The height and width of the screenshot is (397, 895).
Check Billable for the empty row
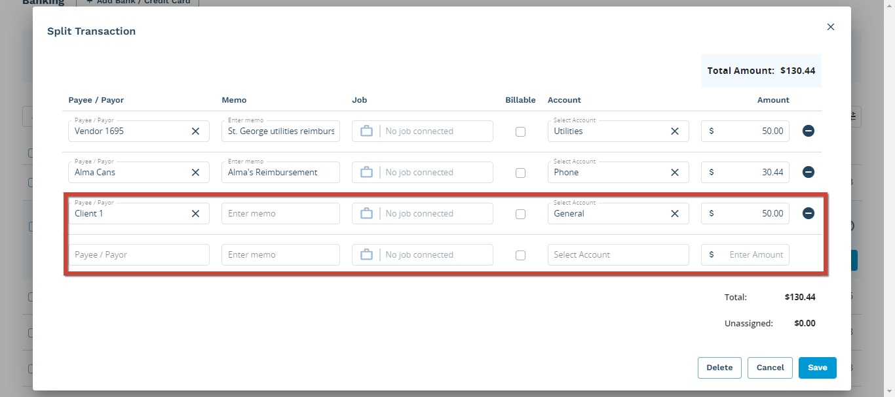(x=520, y=255)
